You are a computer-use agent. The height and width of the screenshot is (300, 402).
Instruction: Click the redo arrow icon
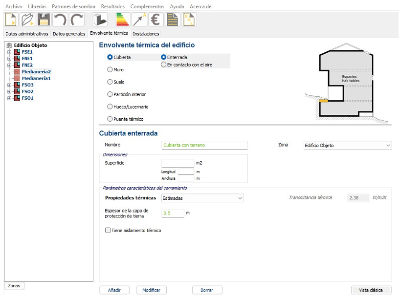[x=77, y=20]
